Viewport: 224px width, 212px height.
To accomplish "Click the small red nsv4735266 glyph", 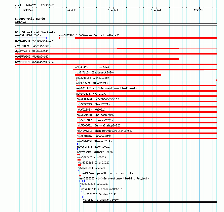I will 80,165.
